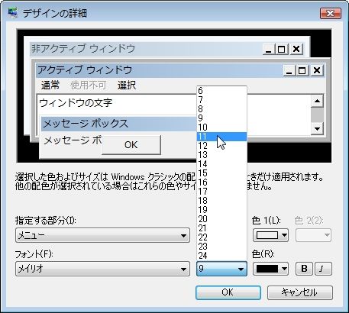The image size is (349, 313).
Task: Pick font size 10 from the list
Action: pos(221,127)
